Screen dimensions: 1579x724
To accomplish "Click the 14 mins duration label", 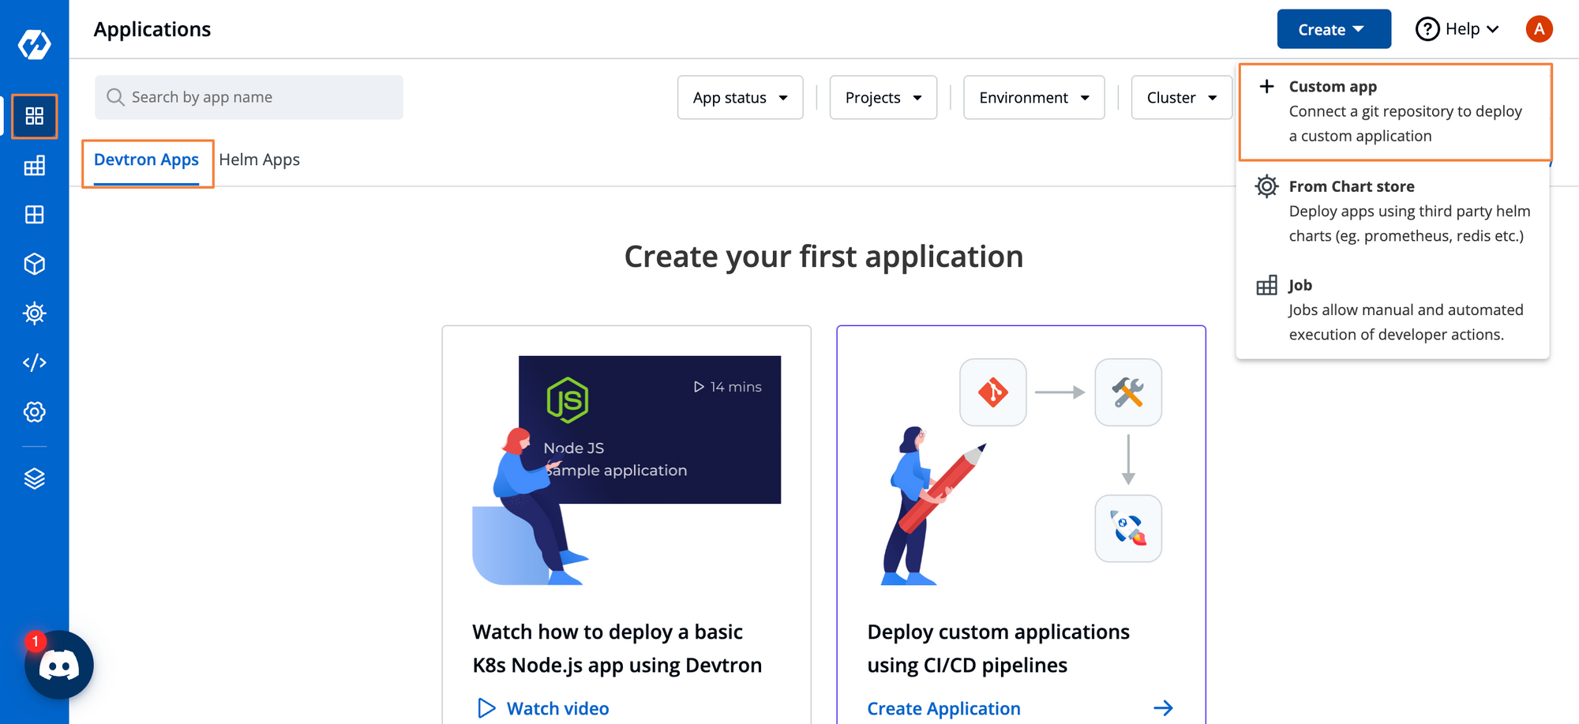I will point(727,387).
